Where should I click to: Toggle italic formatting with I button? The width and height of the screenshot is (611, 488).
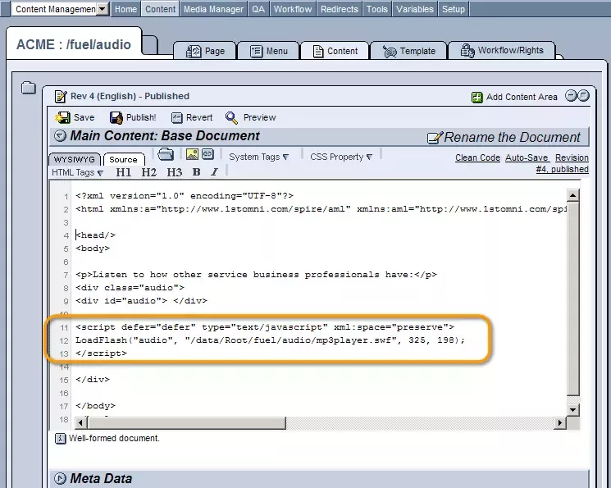(x=214, y=172)
